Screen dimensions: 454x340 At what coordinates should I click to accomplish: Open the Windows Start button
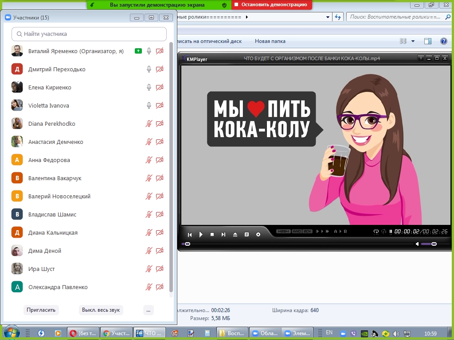(12, 333)
